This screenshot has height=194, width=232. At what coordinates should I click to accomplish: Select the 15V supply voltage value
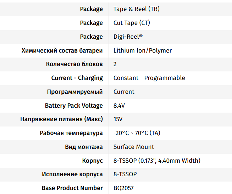coord(118,119)
